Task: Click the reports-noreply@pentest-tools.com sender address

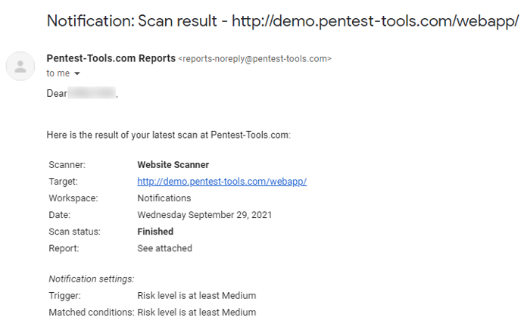Action: (x=255, y=59)
